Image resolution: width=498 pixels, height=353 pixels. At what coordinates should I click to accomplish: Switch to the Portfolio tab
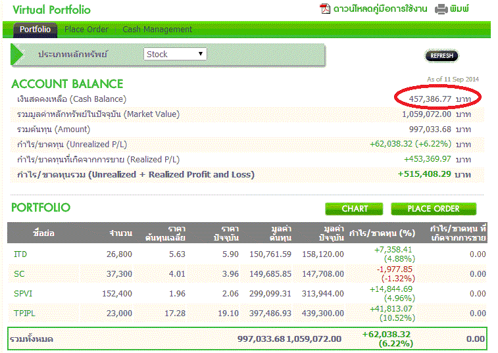click(x=36, y=30)
